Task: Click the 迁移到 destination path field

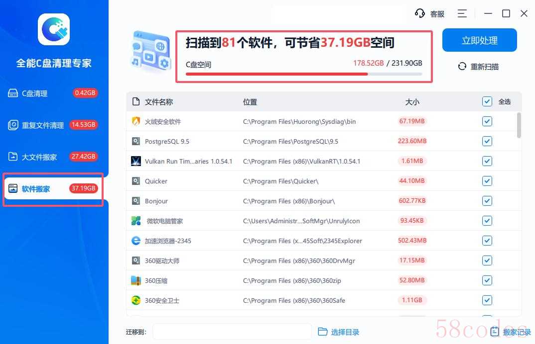Action: 232,332
